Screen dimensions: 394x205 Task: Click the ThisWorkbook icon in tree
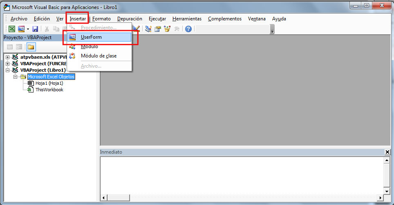31,90
